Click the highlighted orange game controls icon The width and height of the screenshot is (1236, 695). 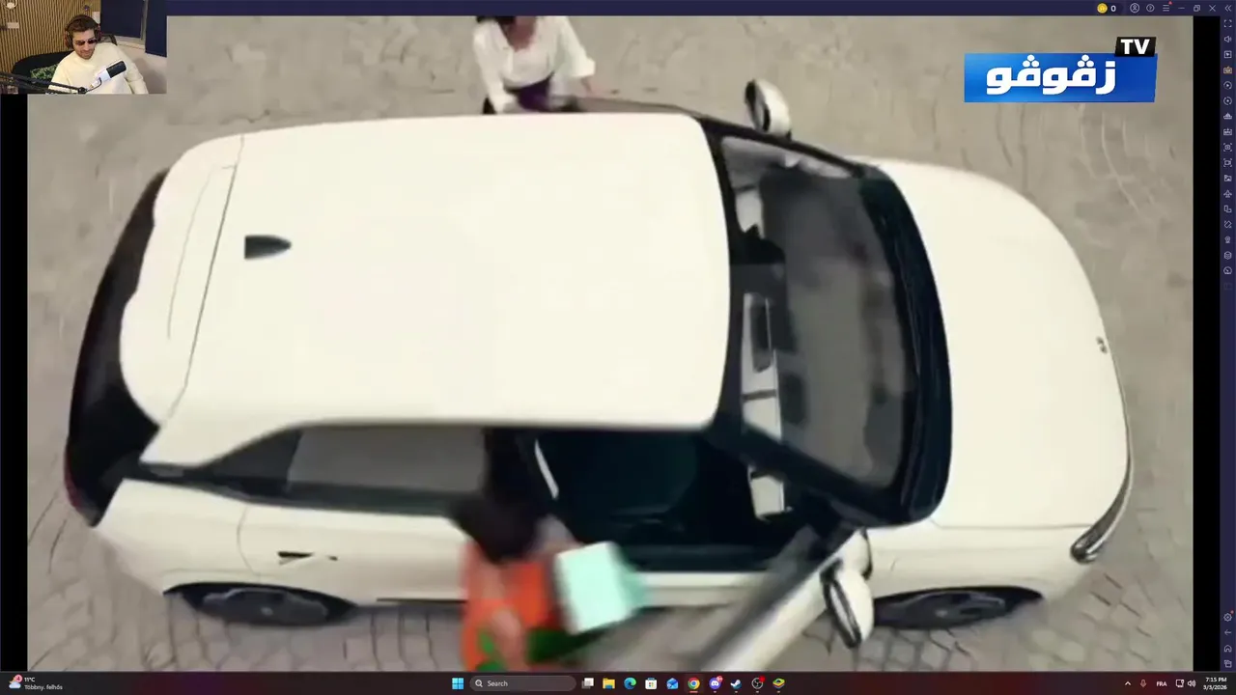(x=1227, y=70)
